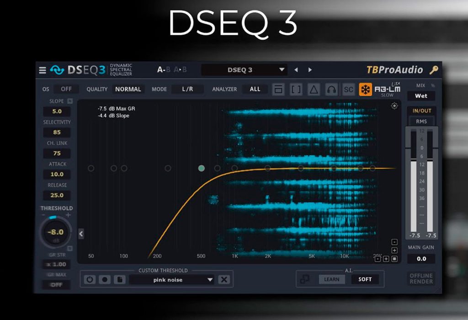The height and width of the screenshot is (320, 468).
Task: Click the TBProAudio logo link
Action: coord(394,70)
